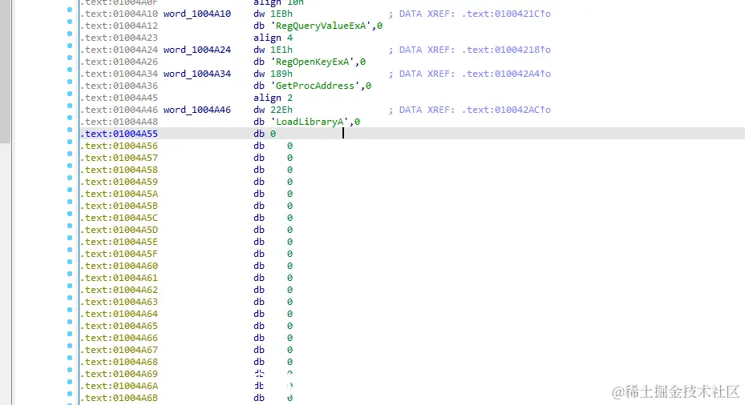Click the 'LoadLibraryA' string
The image size is (745, 405).
[x=310, y=122]
